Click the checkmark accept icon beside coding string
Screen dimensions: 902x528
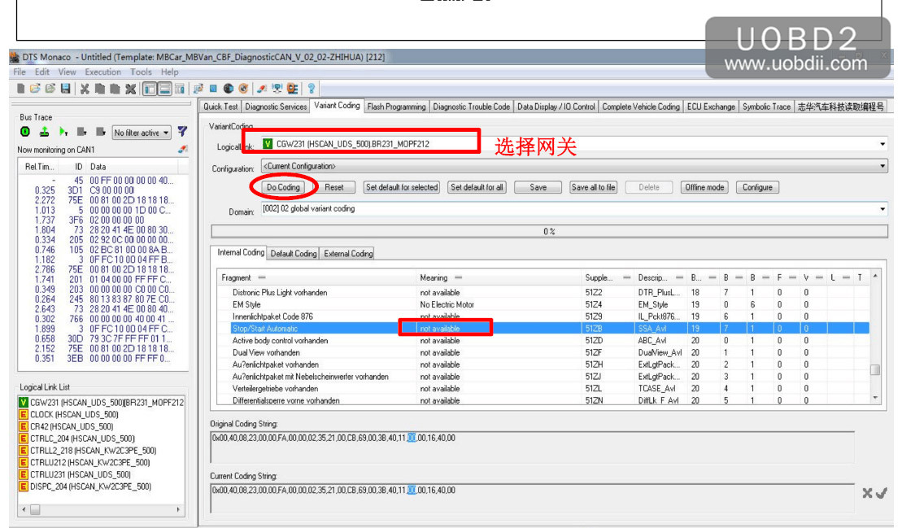(882, 493)
